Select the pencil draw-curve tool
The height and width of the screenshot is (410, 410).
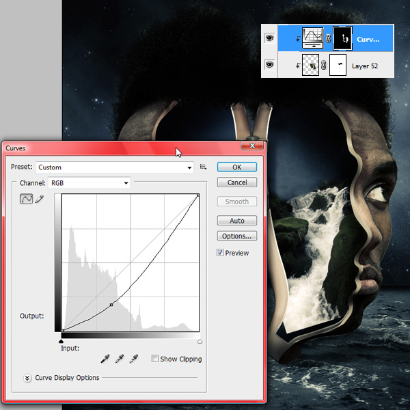coord(39,199)
